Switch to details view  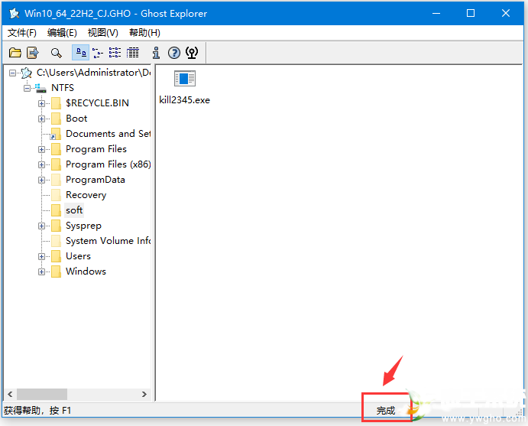132,53
